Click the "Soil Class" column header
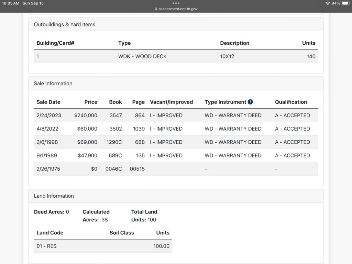352x264 pixels. [122, 233]
